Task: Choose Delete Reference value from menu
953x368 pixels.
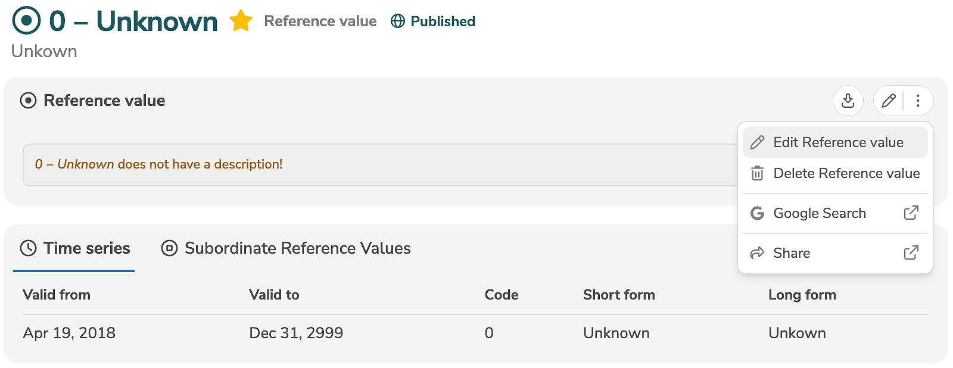Action: coord(846,173)
